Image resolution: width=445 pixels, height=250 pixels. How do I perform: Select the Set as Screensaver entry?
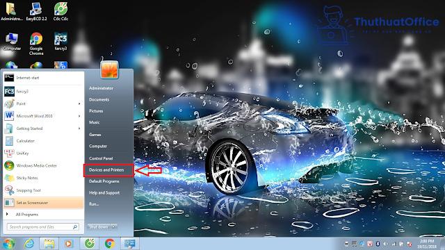[43, 203]
